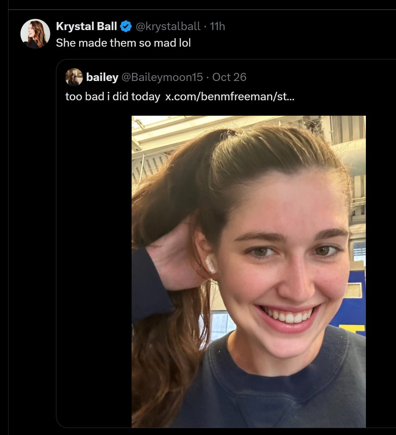
Task: Click the word "lol" in the tweet
Action: pyautogui.click(x=184, y=42)
